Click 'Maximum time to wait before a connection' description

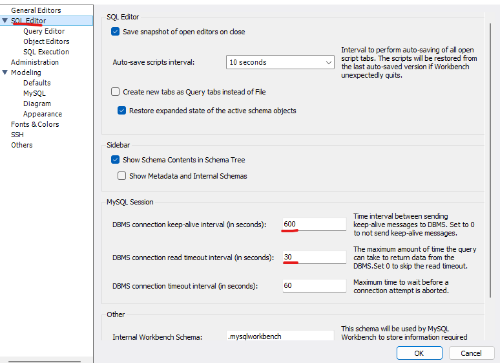click(401, 286)
